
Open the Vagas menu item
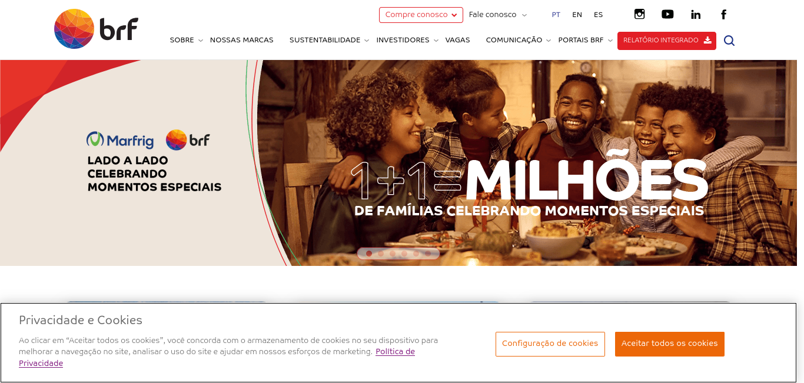tap(457, 40)
